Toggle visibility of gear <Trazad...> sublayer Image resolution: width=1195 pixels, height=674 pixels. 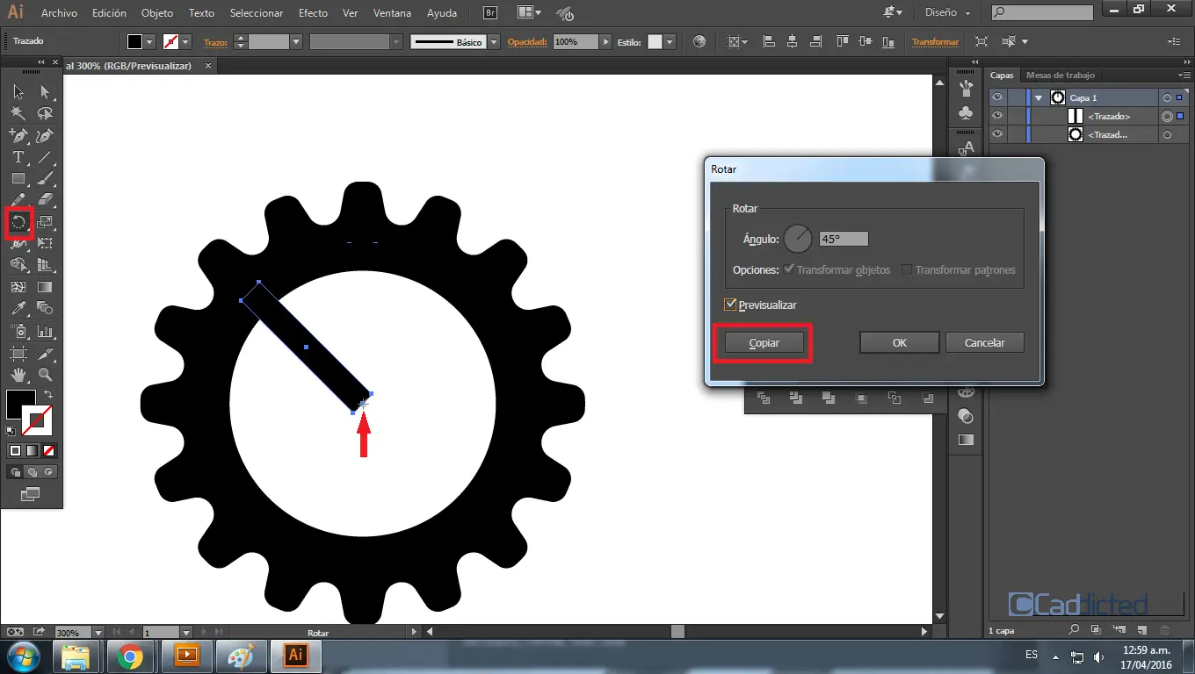[997, 134]
